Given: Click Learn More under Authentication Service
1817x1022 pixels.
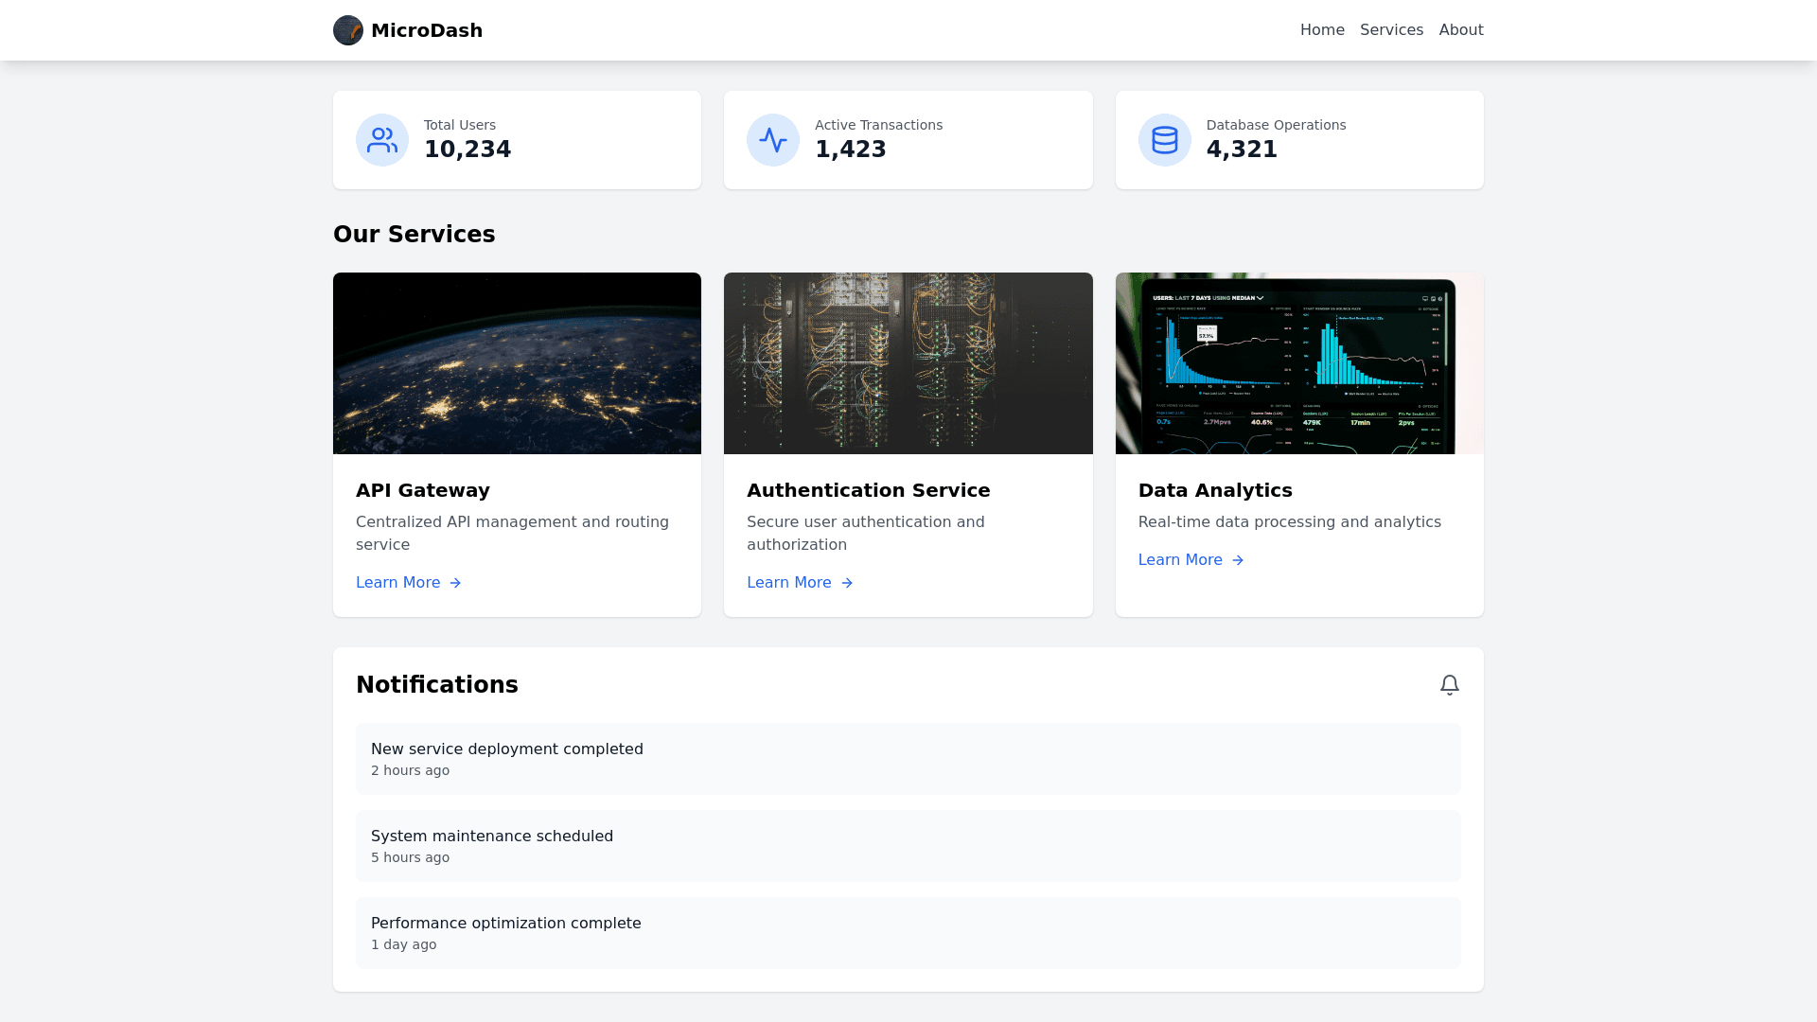Looking at the screenshot, I should [789, 583].
